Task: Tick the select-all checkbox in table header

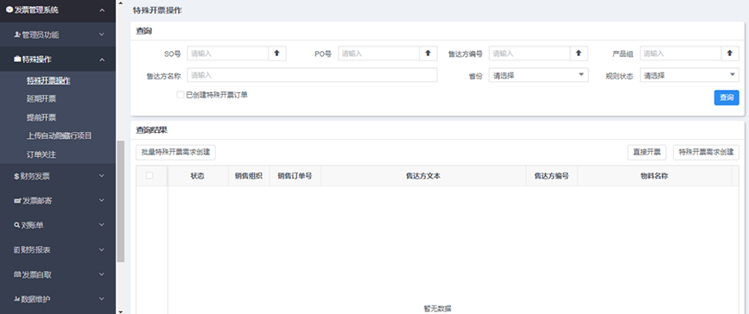Action: tap(149, 176)
